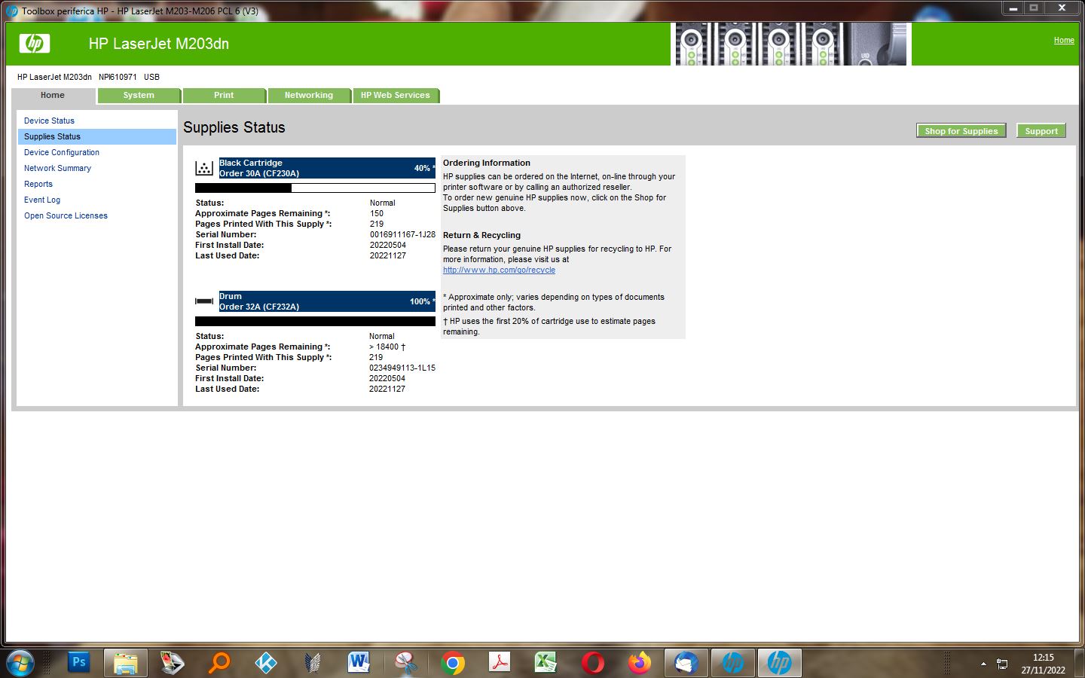
Task: Open Microsoft Word from the taskbar
Action: (359, 663)
